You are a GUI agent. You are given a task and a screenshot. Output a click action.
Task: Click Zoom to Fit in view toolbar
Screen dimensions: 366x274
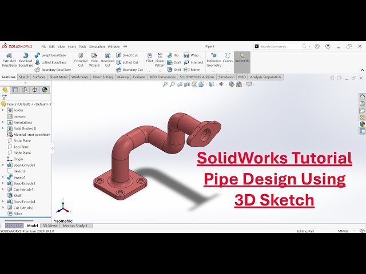pos(165,84)
